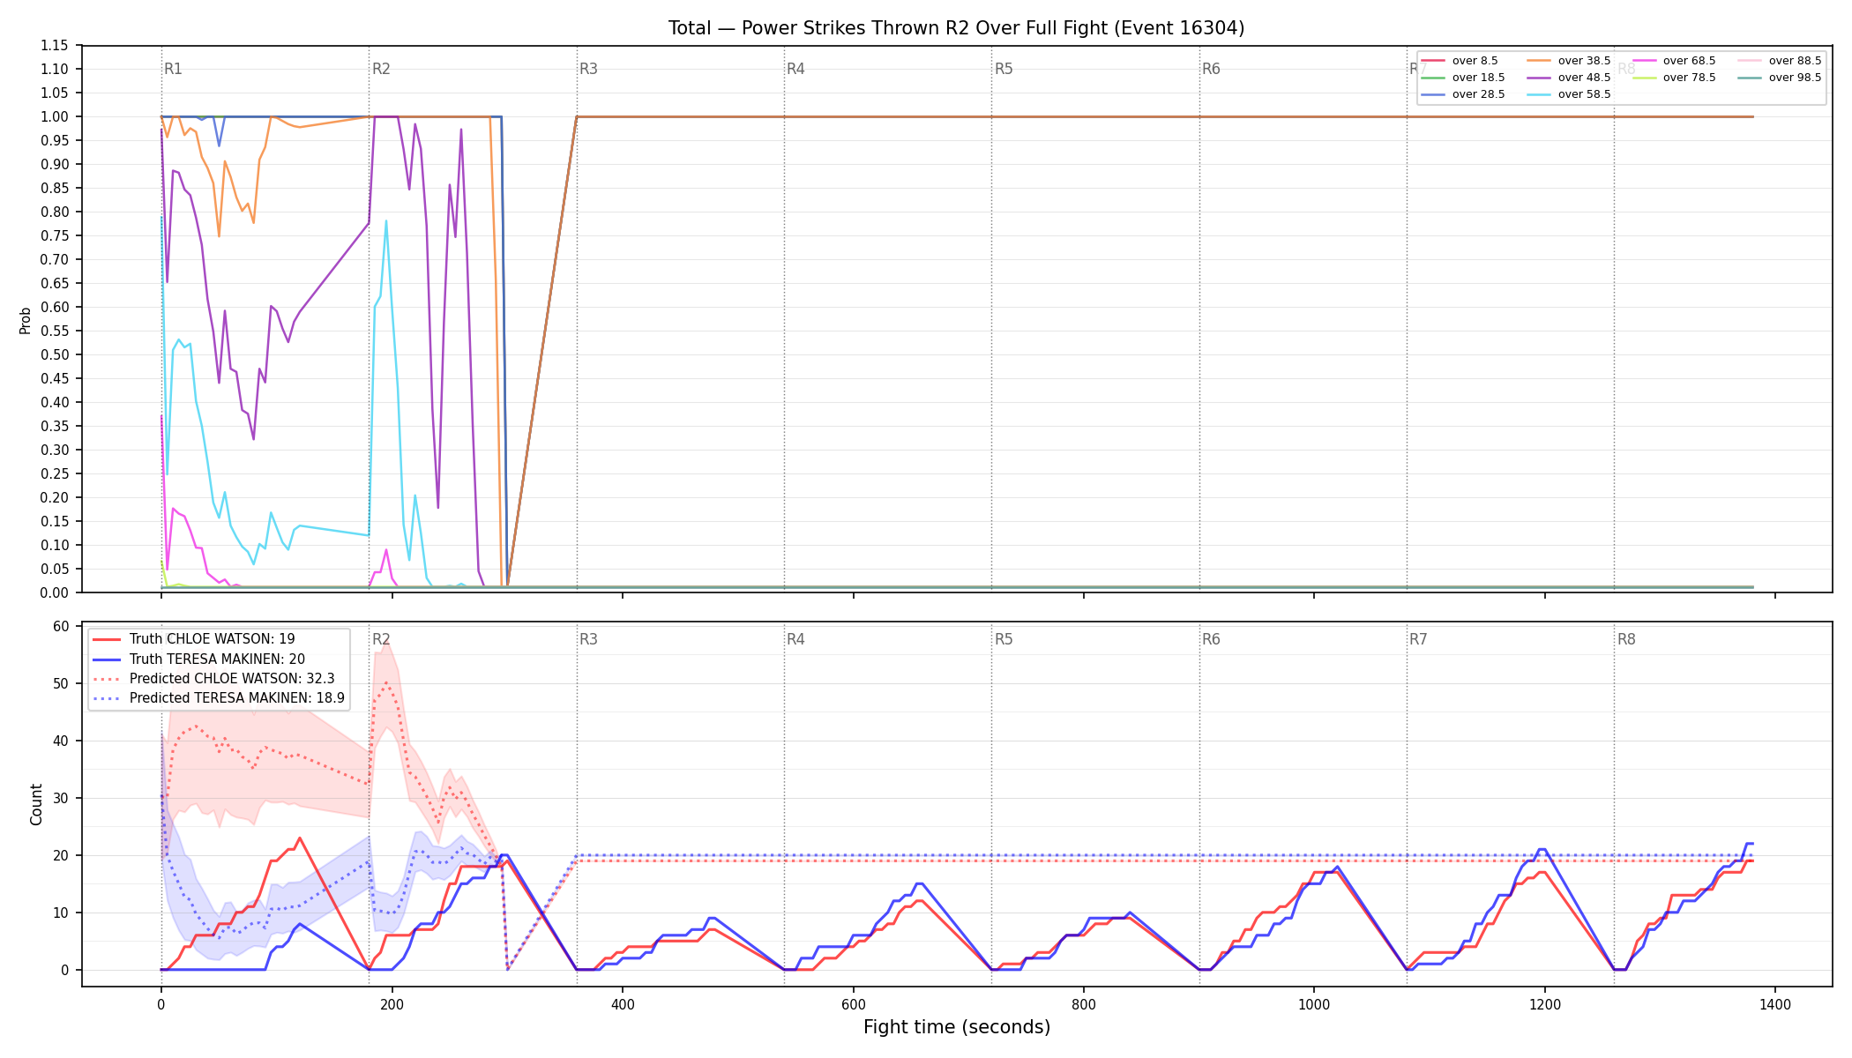Select the 'over 28.5' legend entry
This screenshot has width=1852, height=1058.
(x=1463, y=94)
